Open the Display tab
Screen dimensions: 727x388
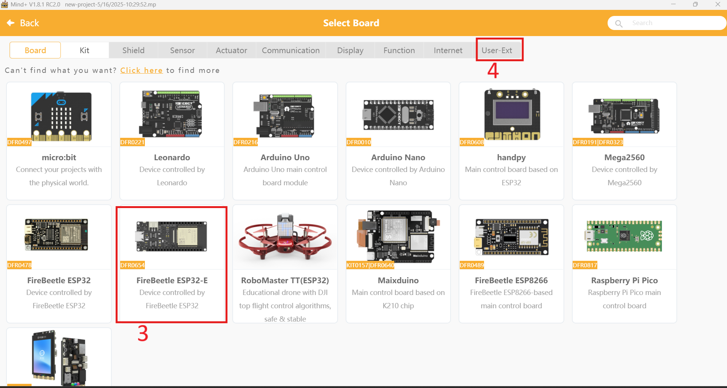(350, 50)
